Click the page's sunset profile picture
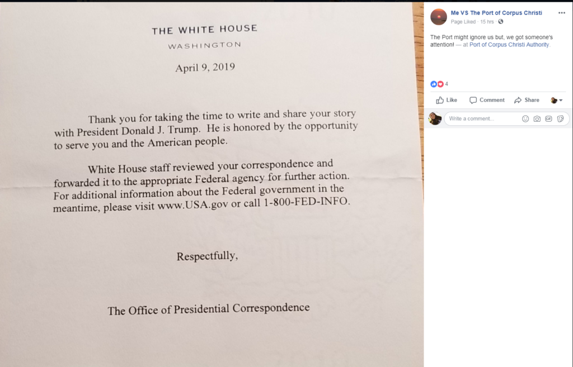The height and width of the screenshot is (367, 573). [x=438, y=17]
